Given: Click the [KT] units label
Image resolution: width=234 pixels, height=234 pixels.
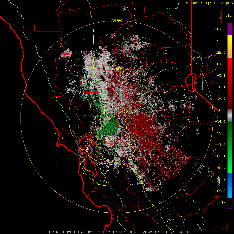Looking at the screenshot, I should [x=222, y=18].
